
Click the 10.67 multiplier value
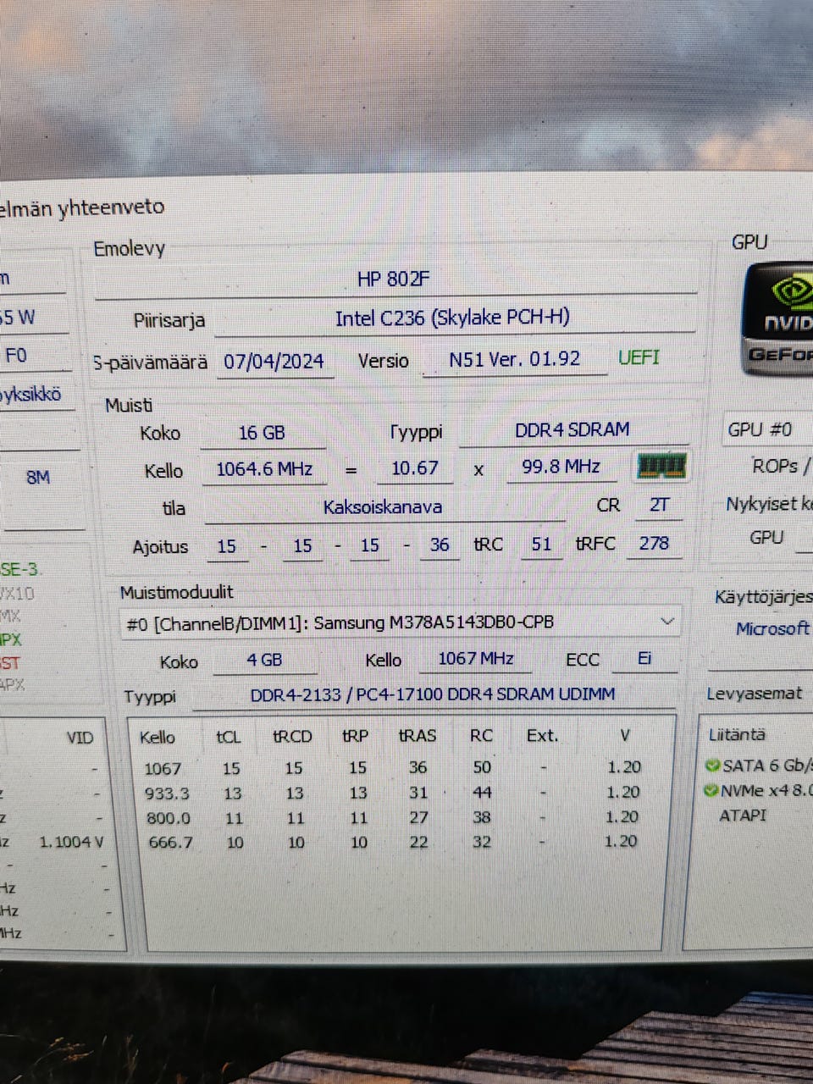click(415, 468)
